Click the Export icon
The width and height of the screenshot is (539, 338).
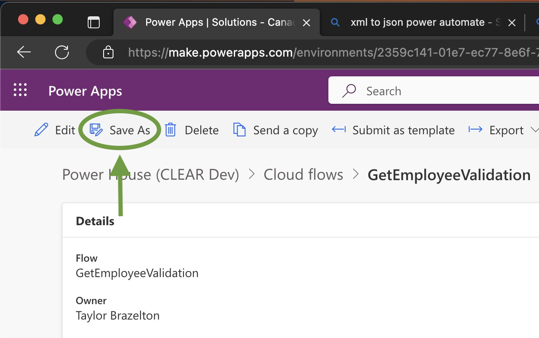[x=475, y=130]
